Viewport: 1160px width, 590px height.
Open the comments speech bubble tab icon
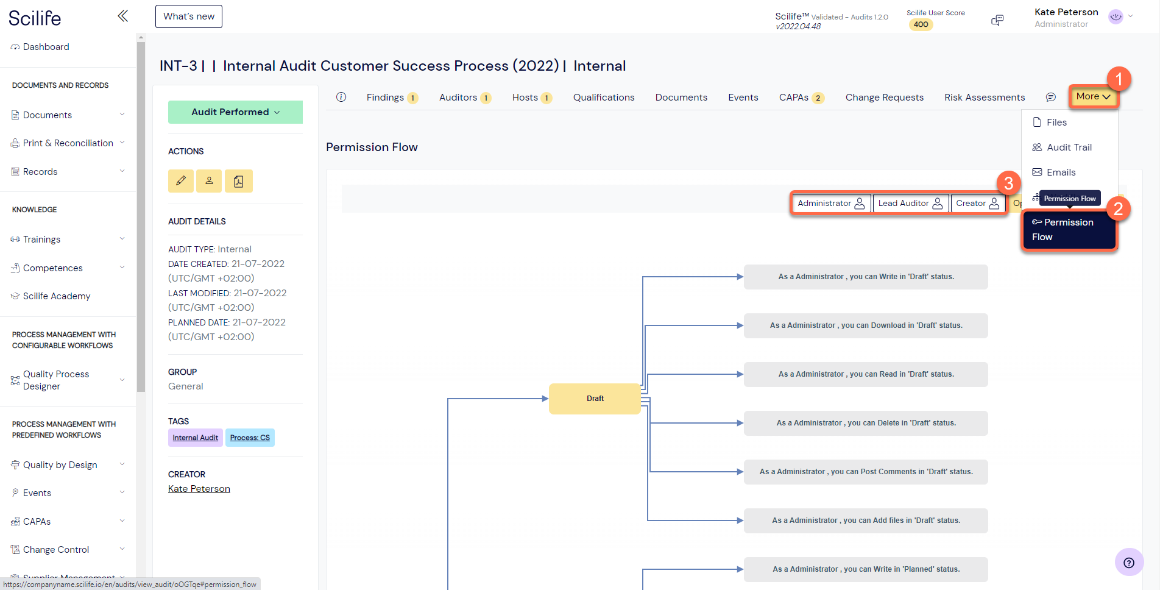coord(1051,97)
